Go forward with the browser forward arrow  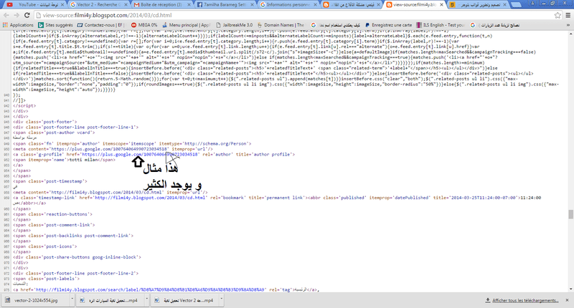point(17,15)
